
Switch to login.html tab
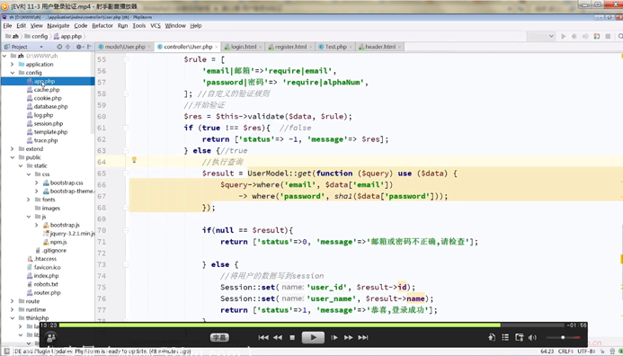point(243,47)
